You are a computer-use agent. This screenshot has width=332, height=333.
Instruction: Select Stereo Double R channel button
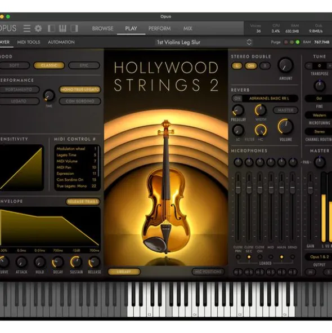coord(264,66)
